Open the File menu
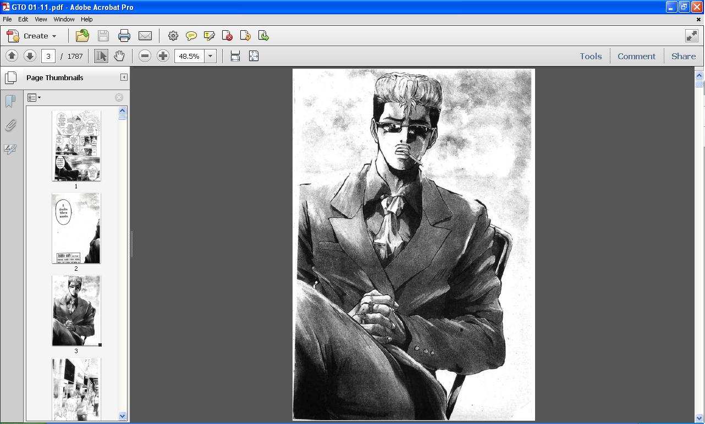This screenshot has height=424, width=705. (7, 19)
